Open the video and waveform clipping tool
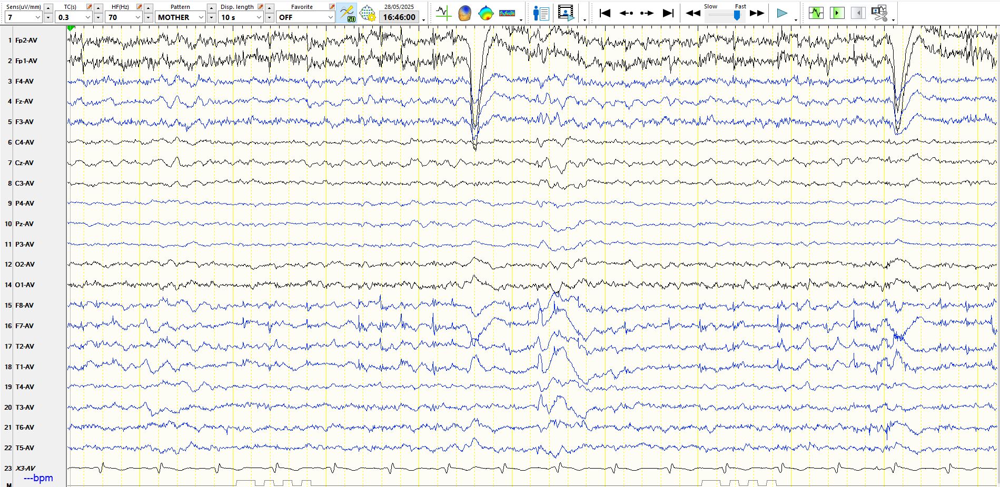Screen dimensions: 1000x487 [x=879, y=13]
